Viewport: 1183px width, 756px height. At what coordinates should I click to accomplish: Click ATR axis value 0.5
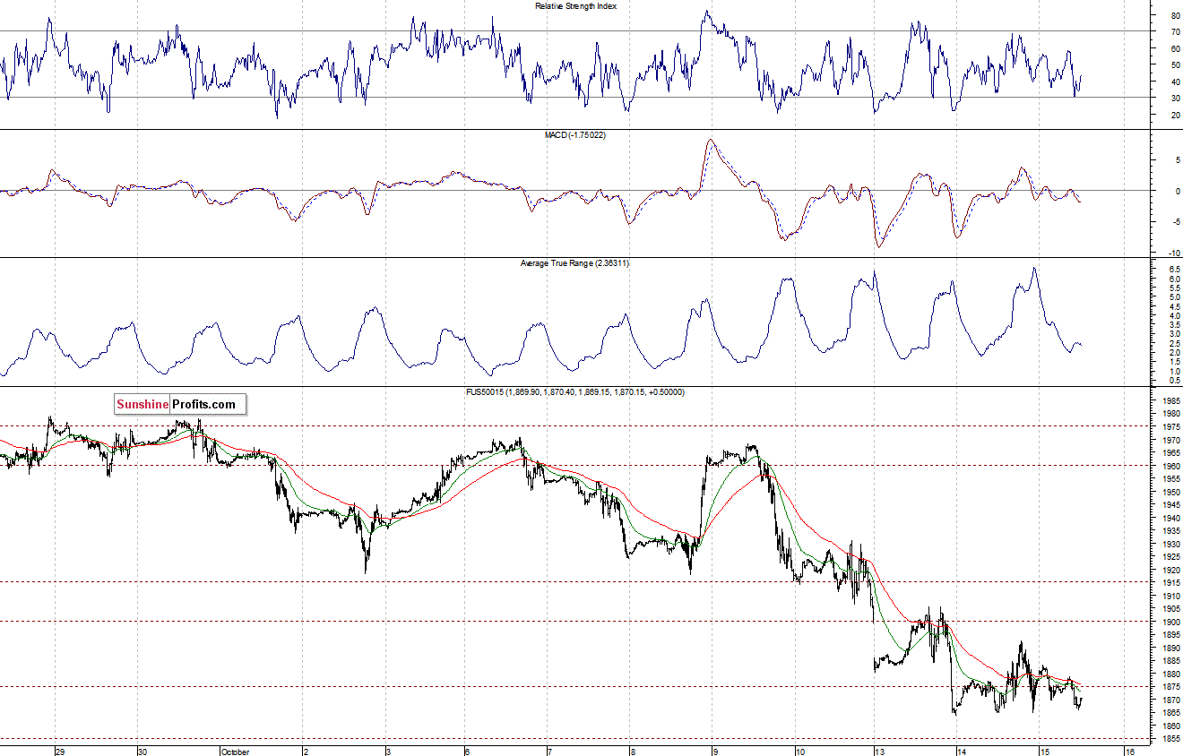pyautogui.click(x=1173, y=381)
